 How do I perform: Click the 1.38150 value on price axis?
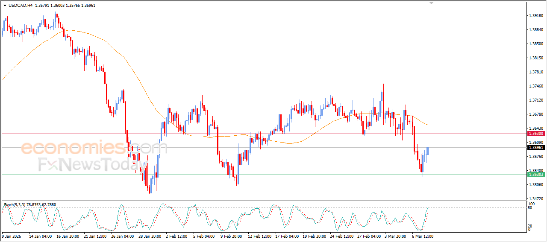pyautogui.click(x=535, y=58)
